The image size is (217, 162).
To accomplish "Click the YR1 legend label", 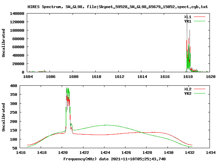I will pyautogui.click(x=188, y=21).
